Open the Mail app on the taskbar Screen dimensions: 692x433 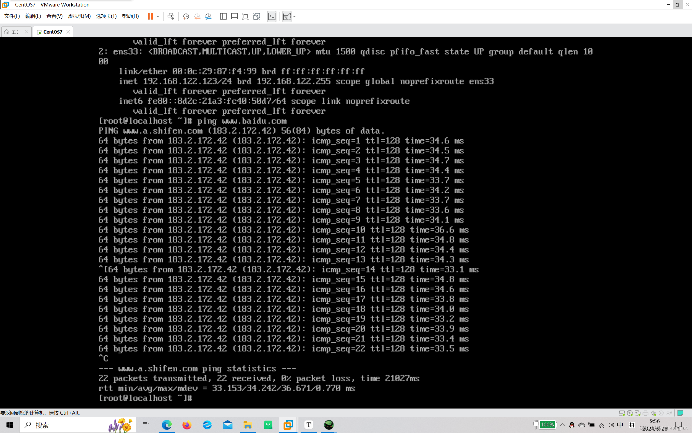(228, 425)
